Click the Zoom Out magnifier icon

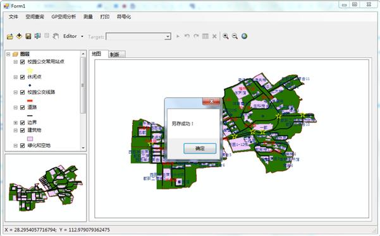click(235, 36)
